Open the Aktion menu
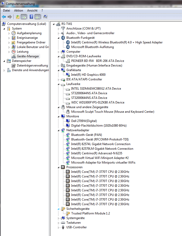The width and height of the screenshot is (182, 236). tap(18, 11)
